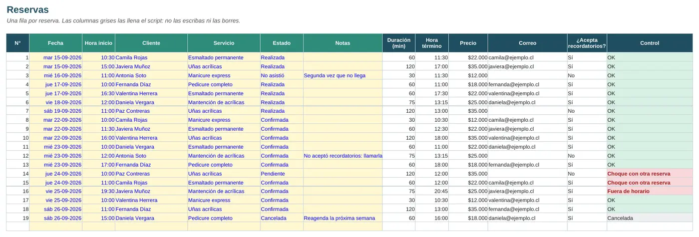Select the Fecha column header
This screenshot has height=237, width=699.
55,43
